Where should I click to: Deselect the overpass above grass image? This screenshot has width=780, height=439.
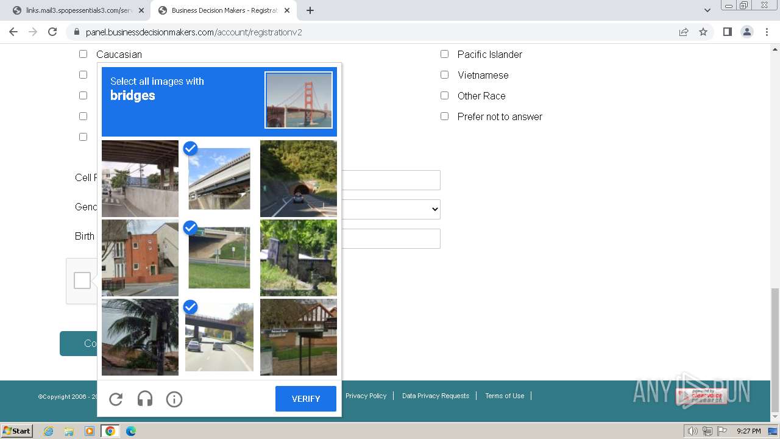[219, 258]
